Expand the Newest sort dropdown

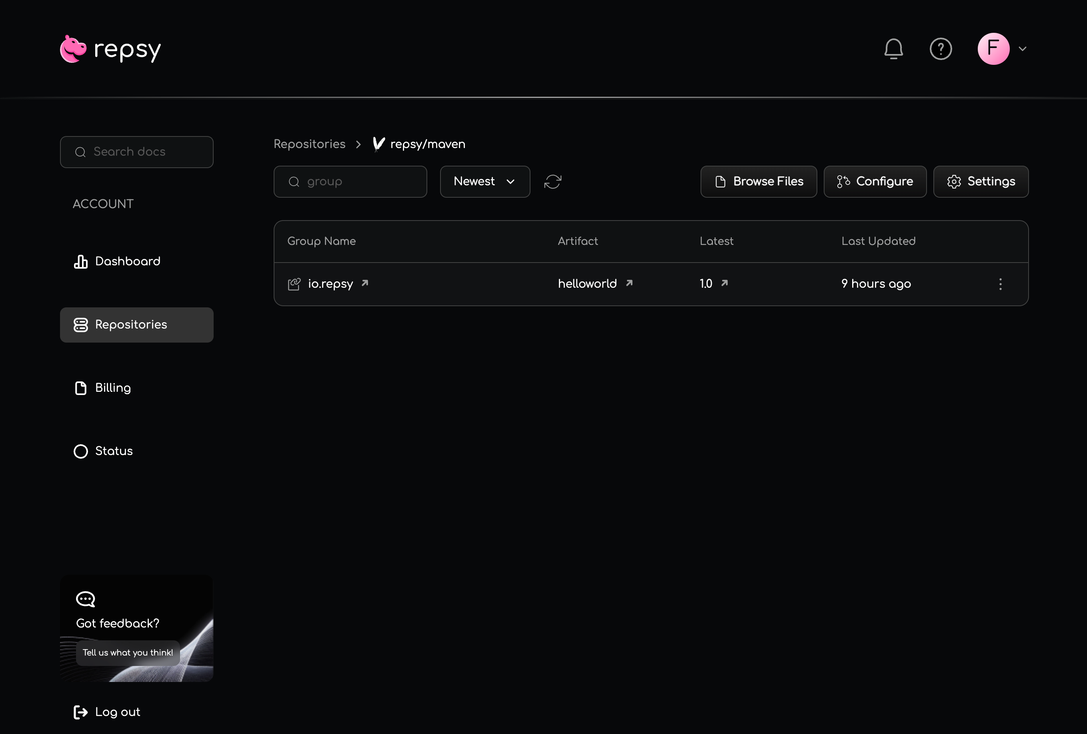pyautogui.click(x=484, y=182)
